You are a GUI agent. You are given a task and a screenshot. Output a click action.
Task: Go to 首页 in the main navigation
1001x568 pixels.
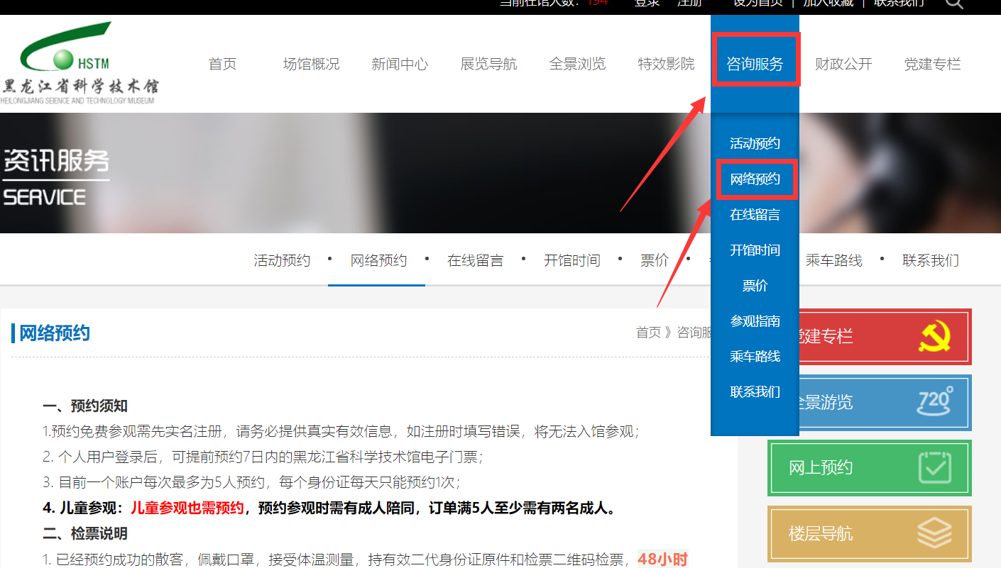click(x=222, y=65)
